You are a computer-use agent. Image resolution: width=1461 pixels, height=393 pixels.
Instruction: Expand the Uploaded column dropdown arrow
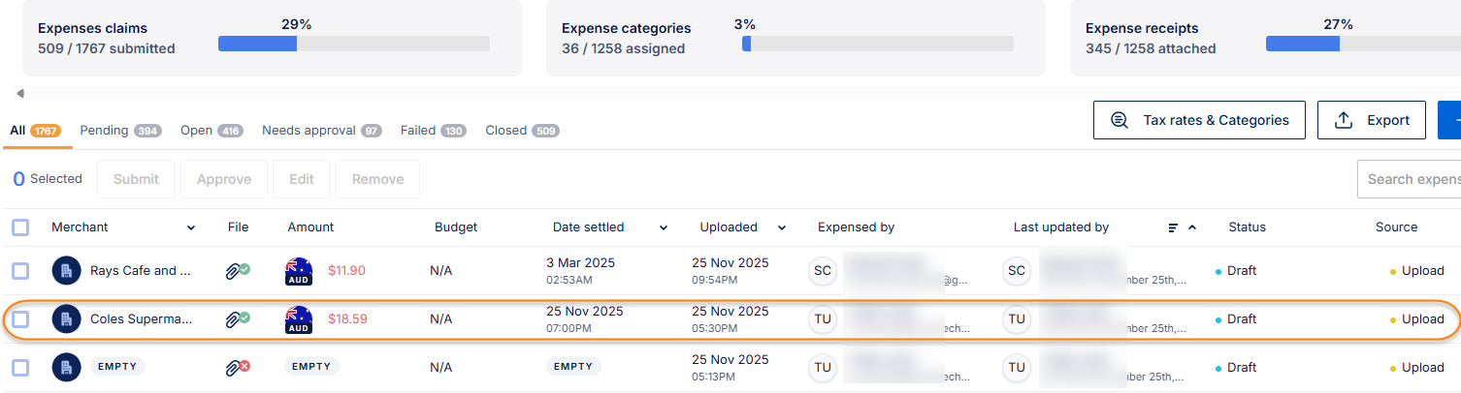click(x=782, y=228)
